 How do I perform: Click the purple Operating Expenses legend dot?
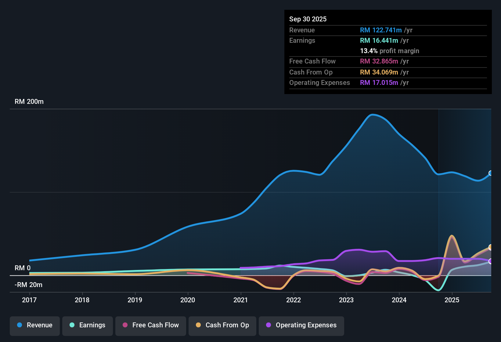(268, 325)
